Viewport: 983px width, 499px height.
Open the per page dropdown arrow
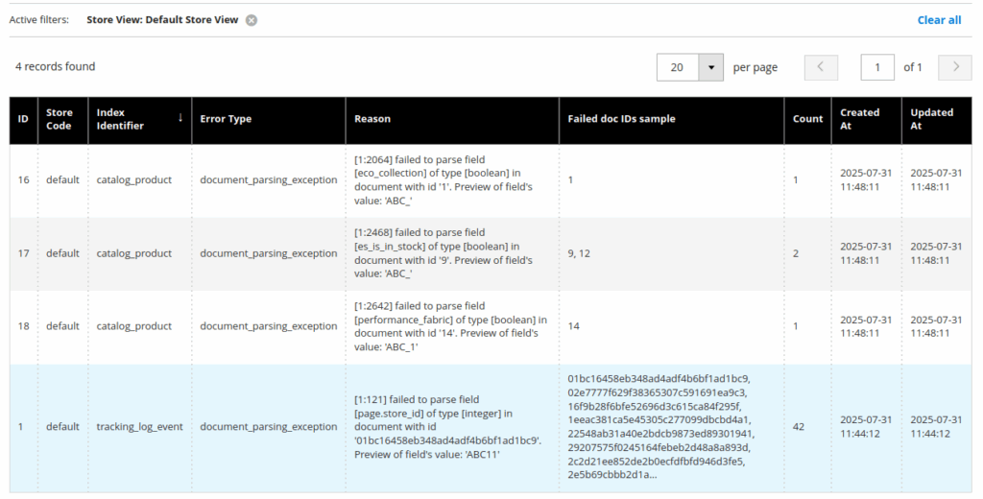(x=710, y=67)
